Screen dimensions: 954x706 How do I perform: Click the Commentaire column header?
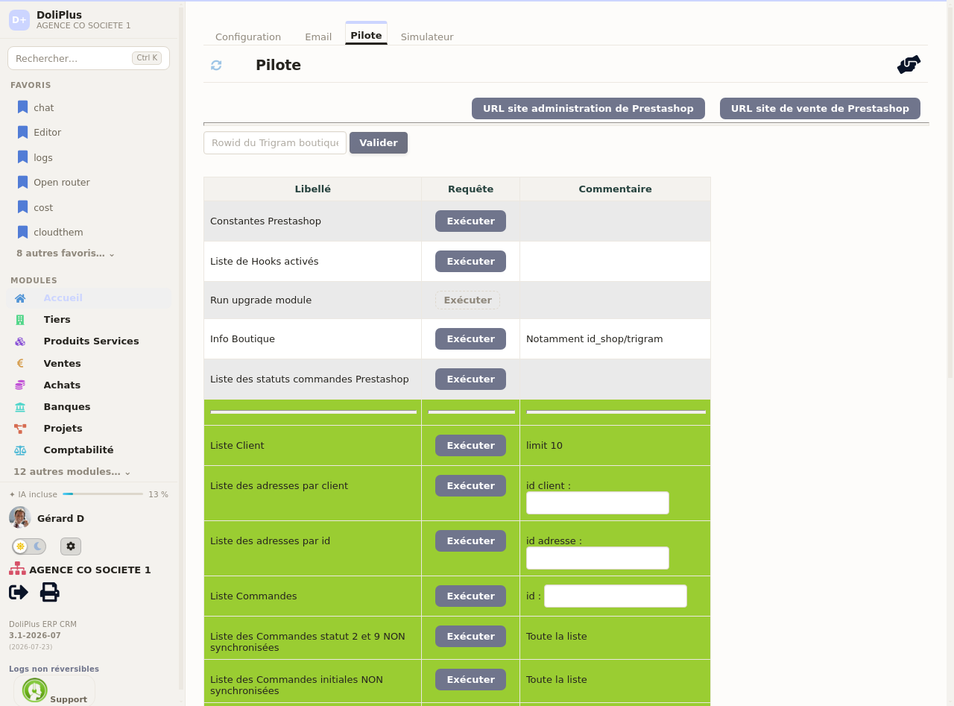pyautogui.click(x=616, y=189)
